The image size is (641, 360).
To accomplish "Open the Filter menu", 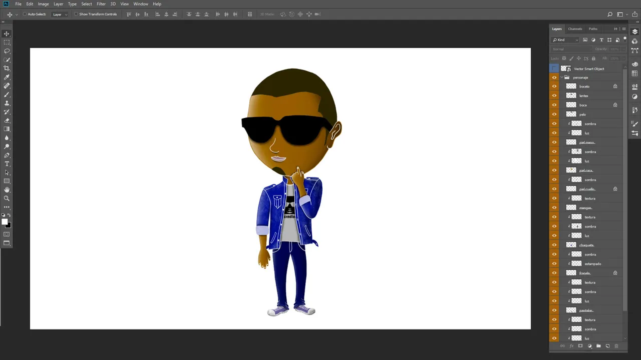I will pyautogui.click(x=101, y=4).
